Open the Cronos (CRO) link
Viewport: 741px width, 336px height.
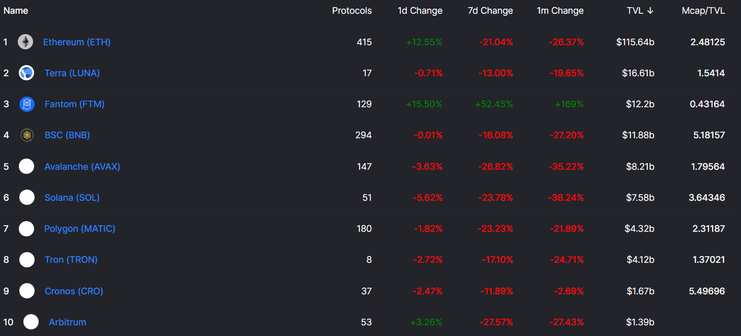coord(74,291)
